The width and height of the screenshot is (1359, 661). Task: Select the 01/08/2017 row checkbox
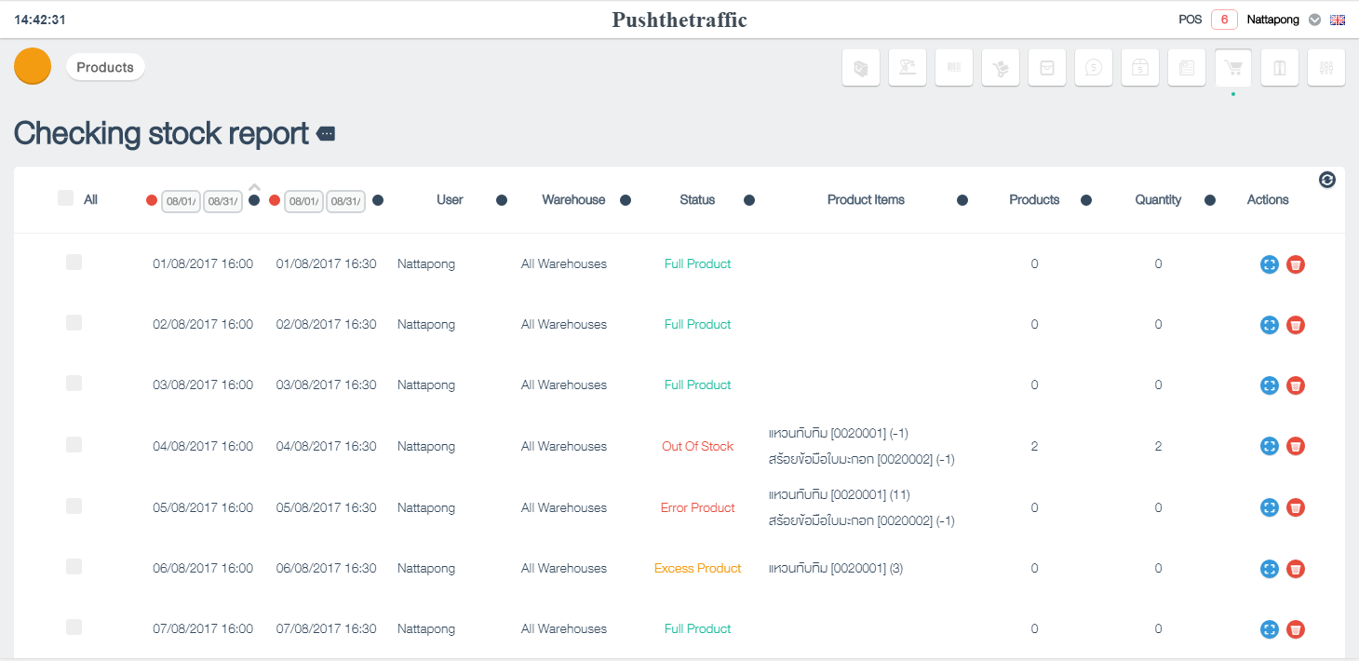coord(74,263)
